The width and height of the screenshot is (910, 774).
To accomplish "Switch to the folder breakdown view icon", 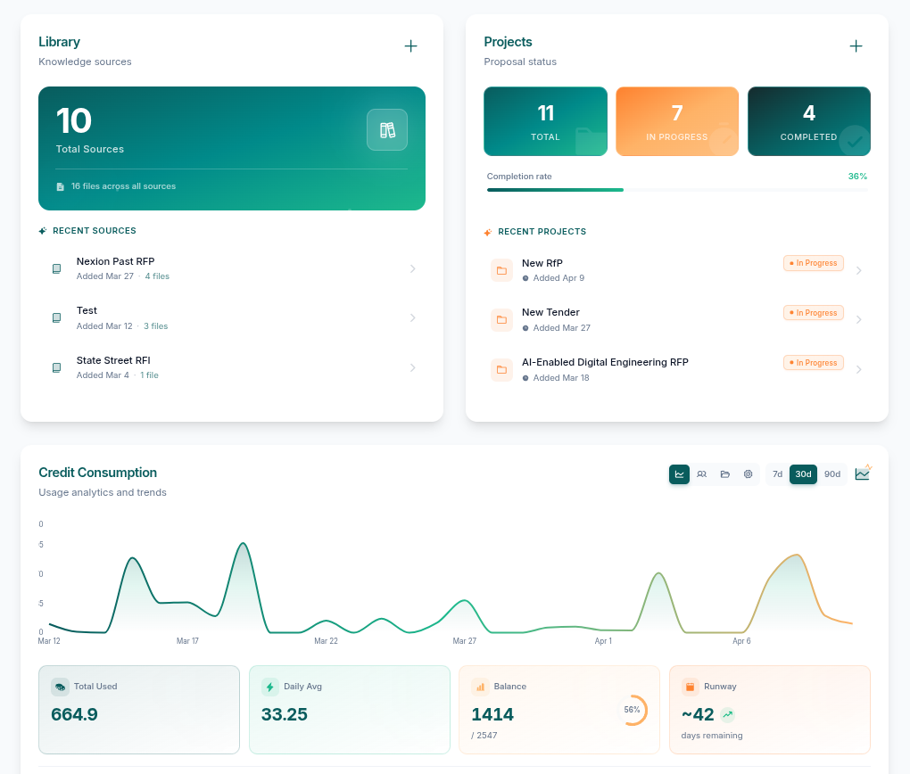I will click(x=725, y=474).
